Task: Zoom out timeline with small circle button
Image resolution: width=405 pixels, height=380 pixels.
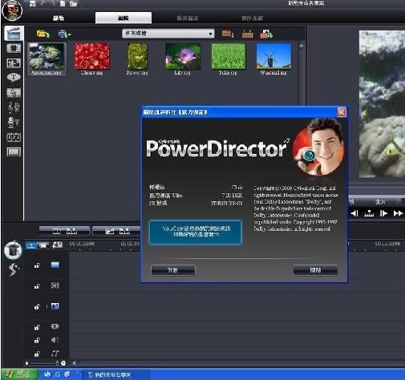Action: pyautogui.click(x=26, y=363)
